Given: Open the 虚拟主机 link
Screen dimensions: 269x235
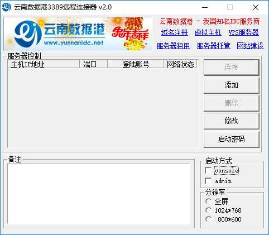Looking at the screenshot, I should (208, 32).
